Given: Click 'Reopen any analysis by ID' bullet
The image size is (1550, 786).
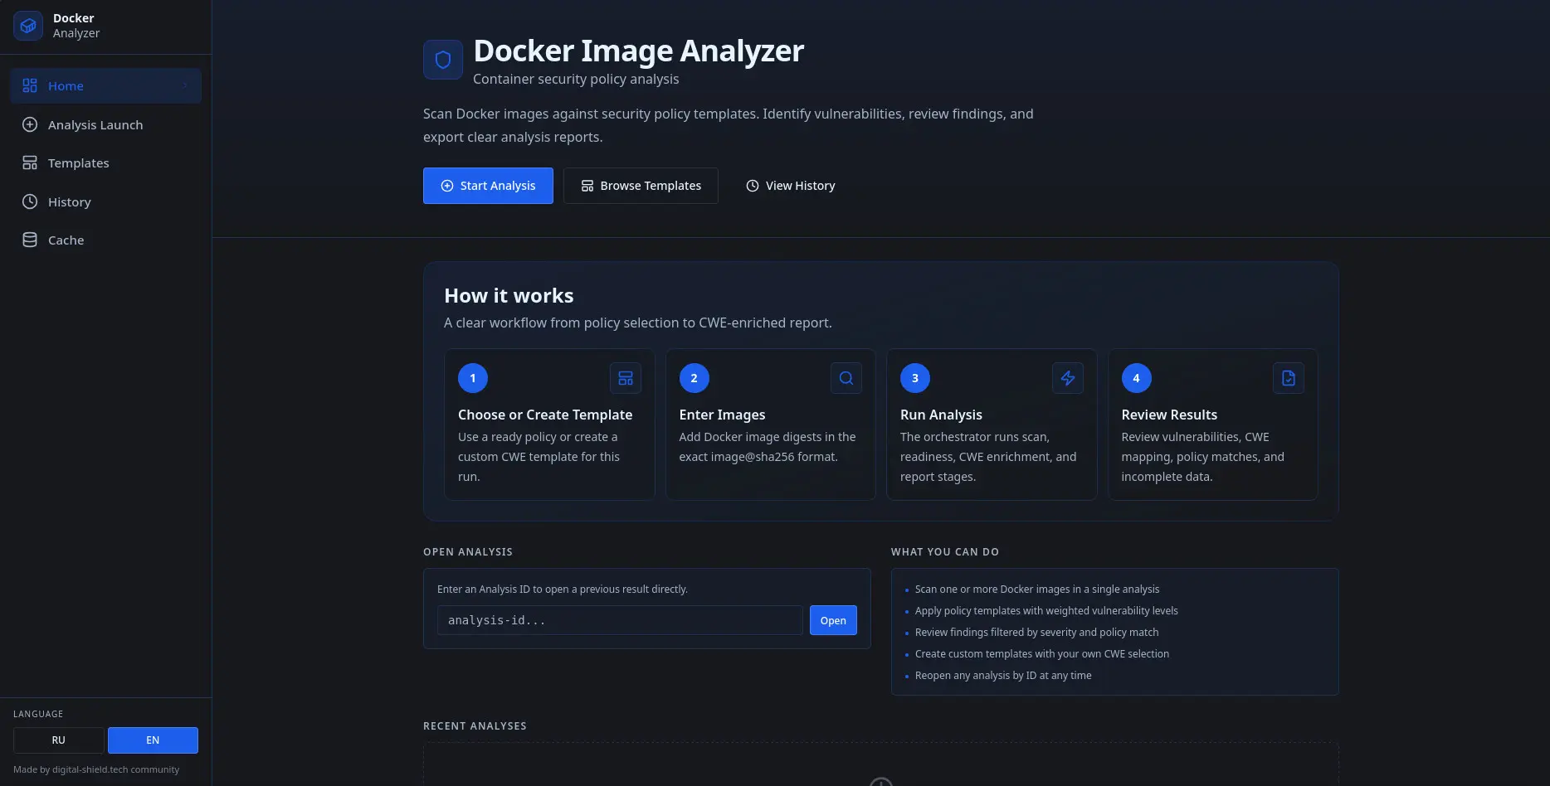Looking at the screenshot, I should point(1003,676).
